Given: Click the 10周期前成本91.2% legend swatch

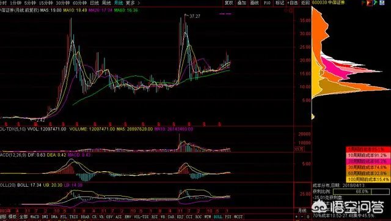Looking at the screenshot, I should (x=368, y=155).
